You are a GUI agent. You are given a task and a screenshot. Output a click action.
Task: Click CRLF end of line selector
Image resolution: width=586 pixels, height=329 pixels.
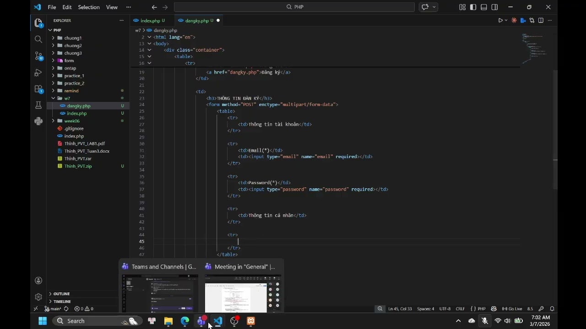(x=460, y=309)
